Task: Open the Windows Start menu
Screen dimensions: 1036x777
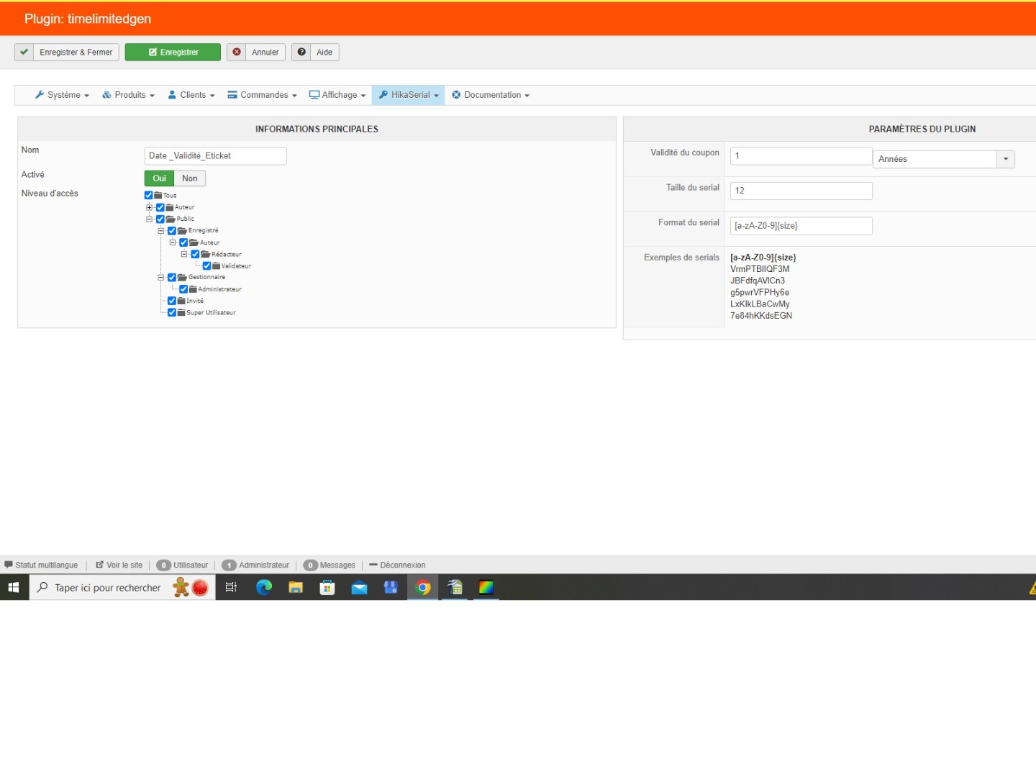Action: (x=14, y=588)
